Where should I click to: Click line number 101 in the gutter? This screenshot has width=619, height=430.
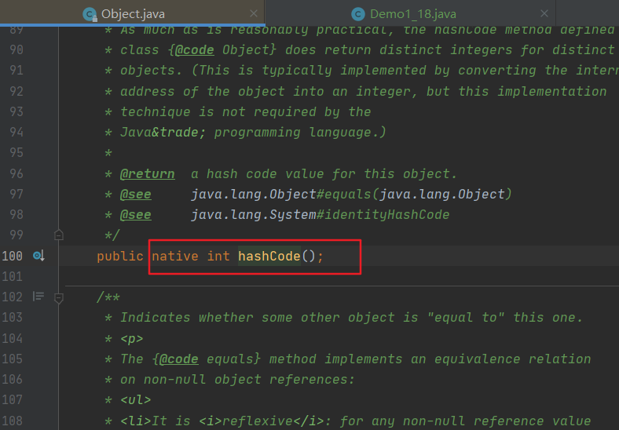coord(12,276)
